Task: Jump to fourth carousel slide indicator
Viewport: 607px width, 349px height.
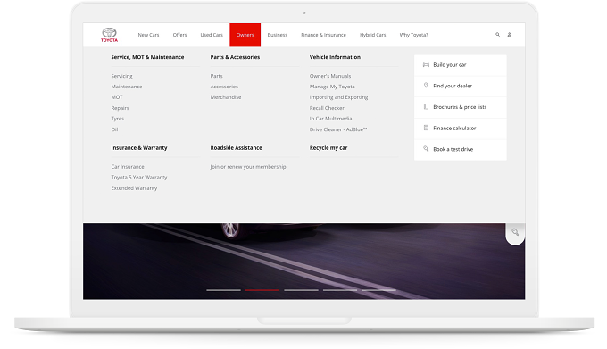Action: click(340, 290)
